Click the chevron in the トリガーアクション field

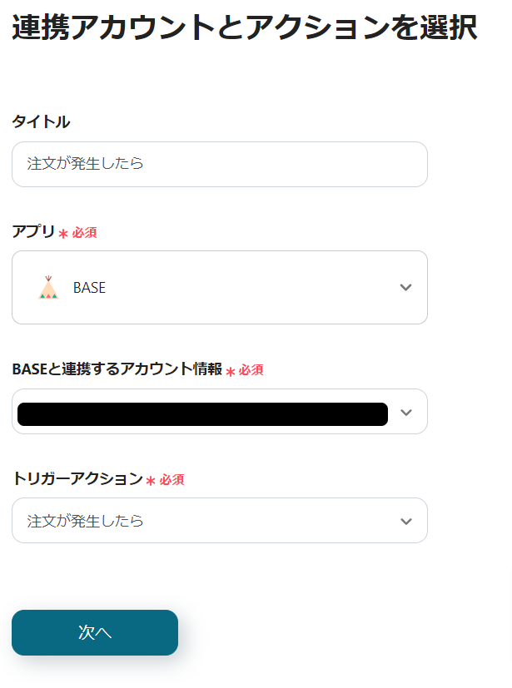405,522
